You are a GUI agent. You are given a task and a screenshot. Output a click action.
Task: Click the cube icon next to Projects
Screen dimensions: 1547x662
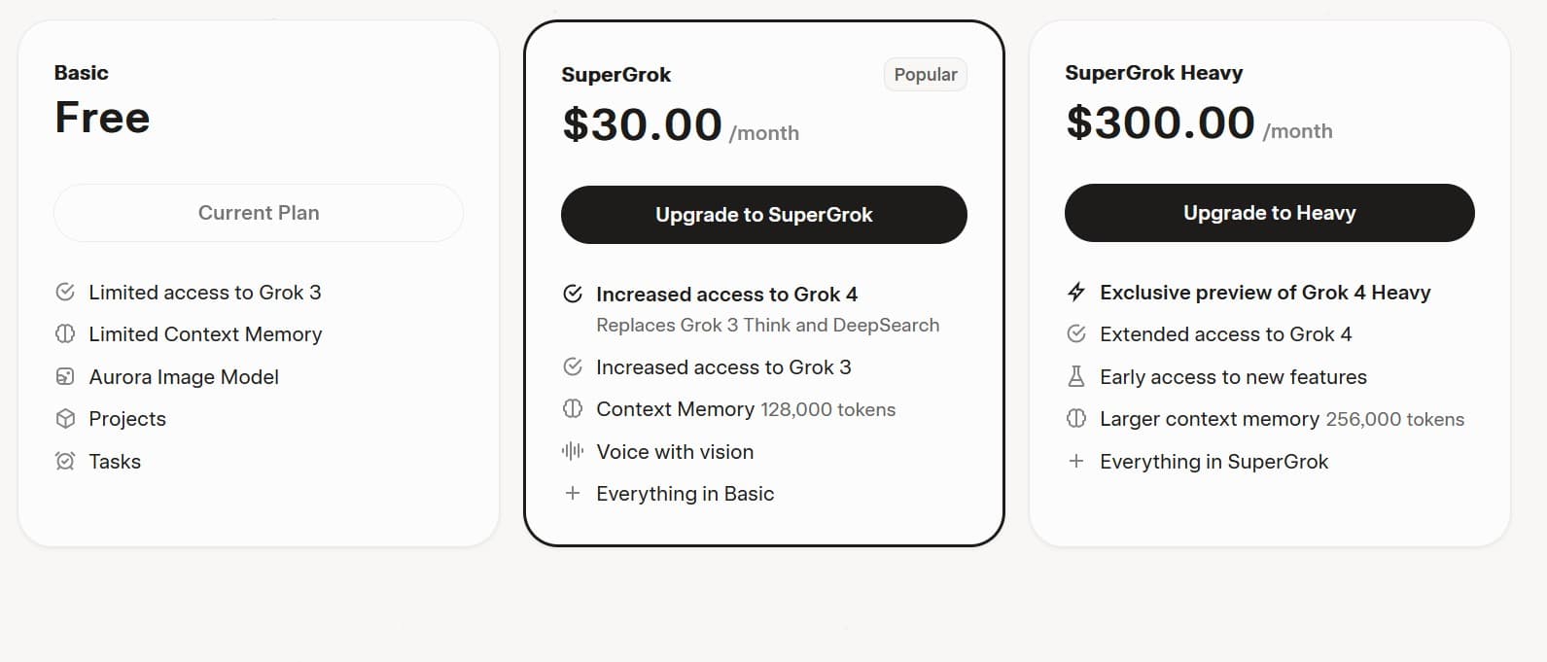pos(65,419)
